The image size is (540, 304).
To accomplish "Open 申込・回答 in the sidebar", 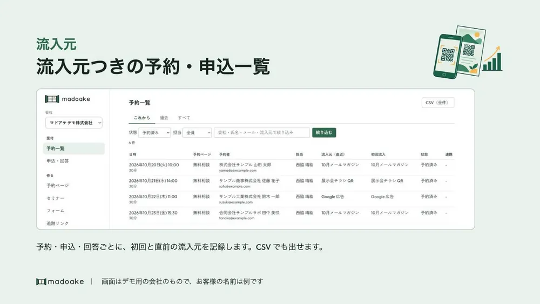I will coord(58,161).
